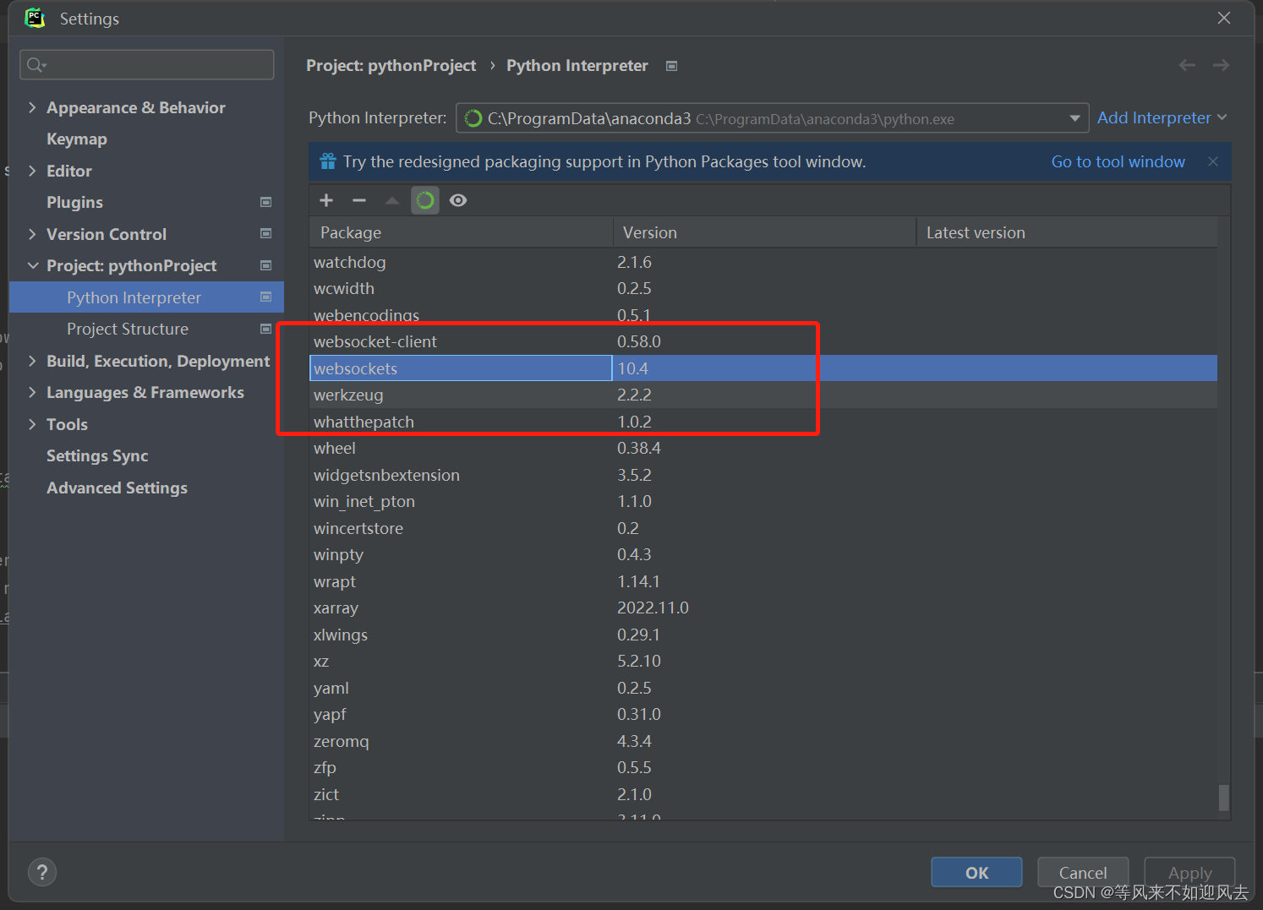This screenshot has width=1263, height=910.
Task: Click the upgrade package up arrow
Action: tap(392, 200)
